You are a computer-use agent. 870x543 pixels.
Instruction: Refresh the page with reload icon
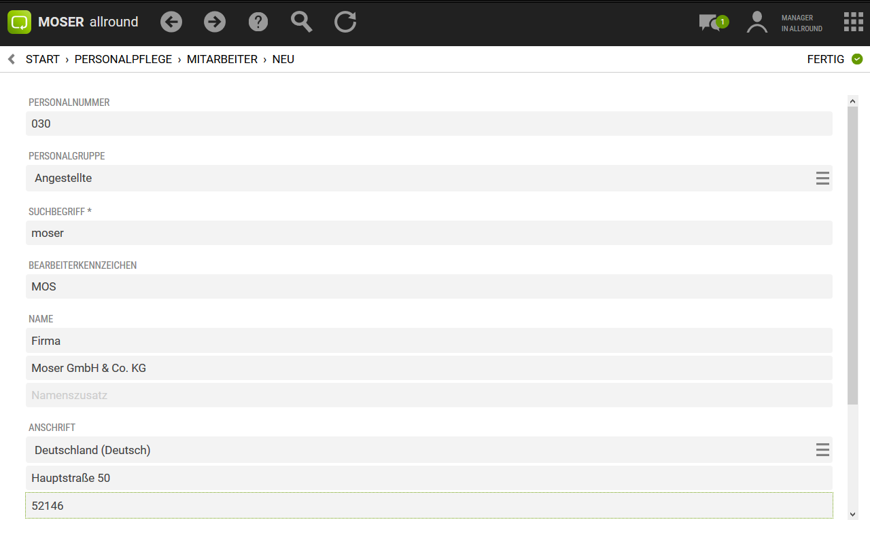click(x=345, y=22)
